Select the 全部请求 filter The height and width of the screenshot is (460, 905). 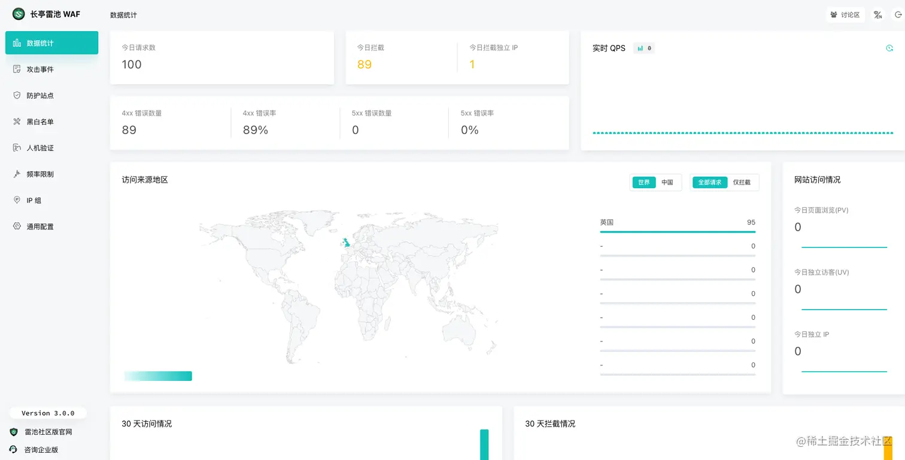coord(710,182)
